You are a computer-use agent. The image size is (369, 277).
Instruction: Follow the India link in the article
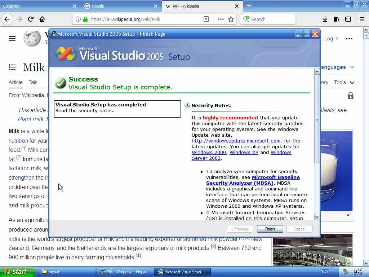[14, 239]
